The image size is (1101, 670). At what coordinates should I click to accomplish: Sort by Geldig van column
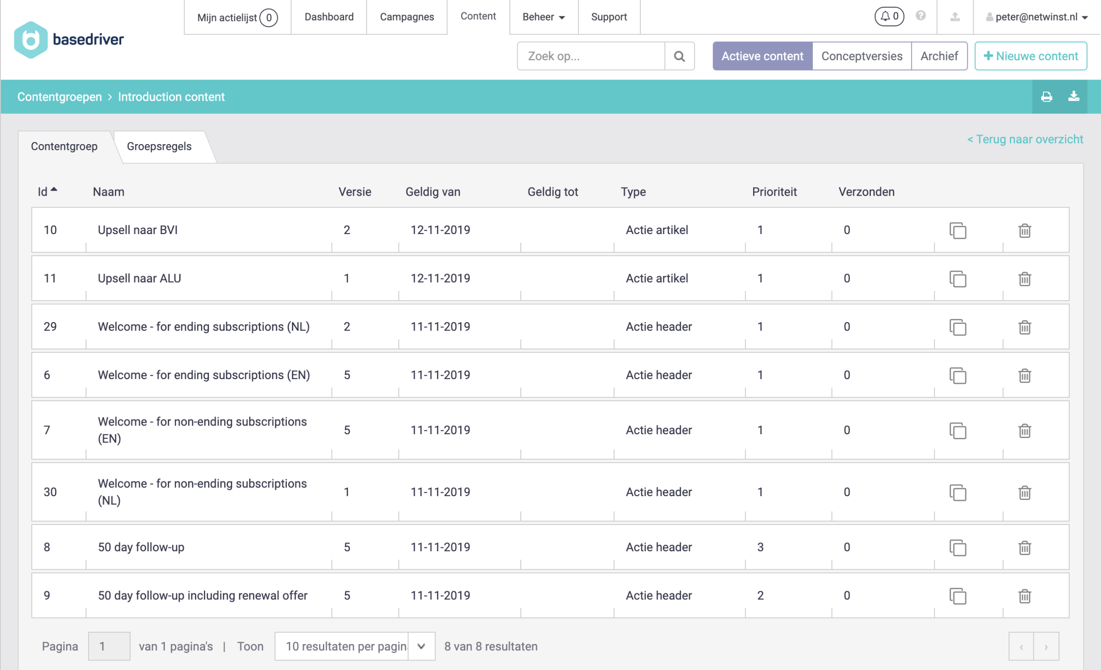(433, 192)
